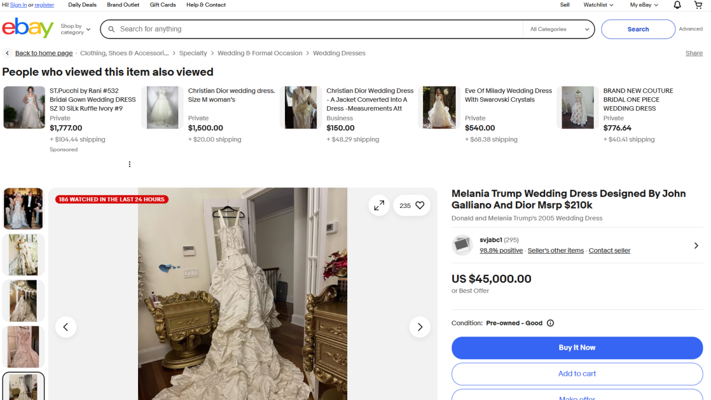Screen dimensions: 711x400
Task: Show the previous product image arrow
Action: (66, 327)
